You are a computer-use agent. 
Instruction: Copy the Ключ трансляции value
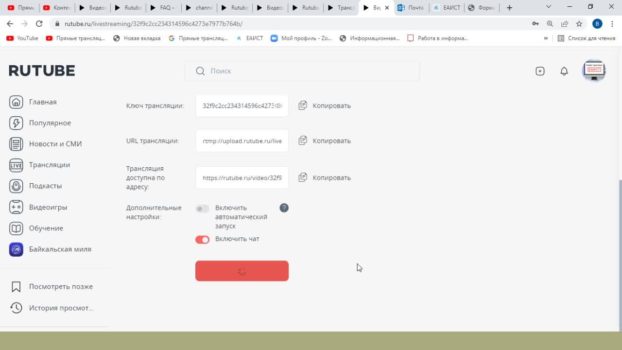[324, 105]
